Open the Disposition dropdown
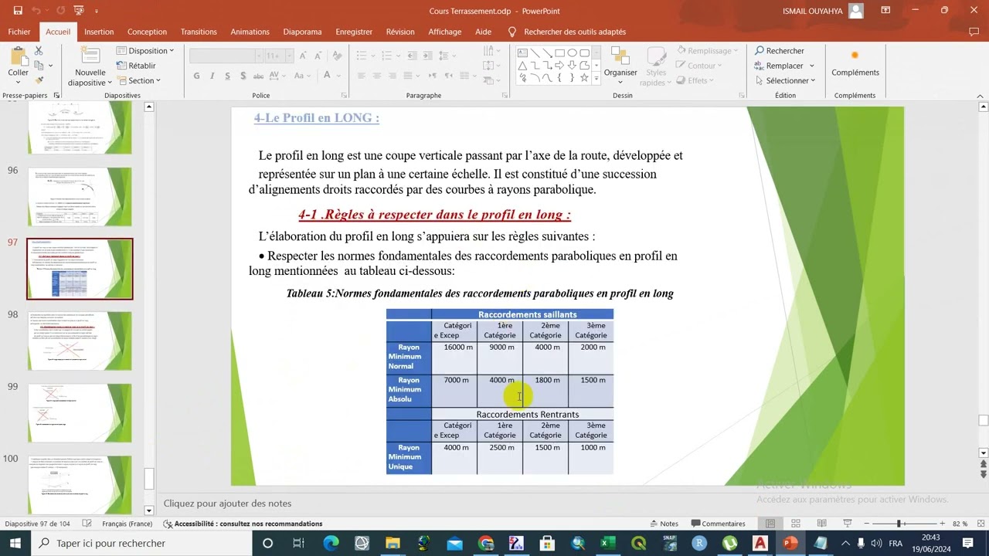The width and height of the screenshot is (989, 556). (x=145, y=51)
